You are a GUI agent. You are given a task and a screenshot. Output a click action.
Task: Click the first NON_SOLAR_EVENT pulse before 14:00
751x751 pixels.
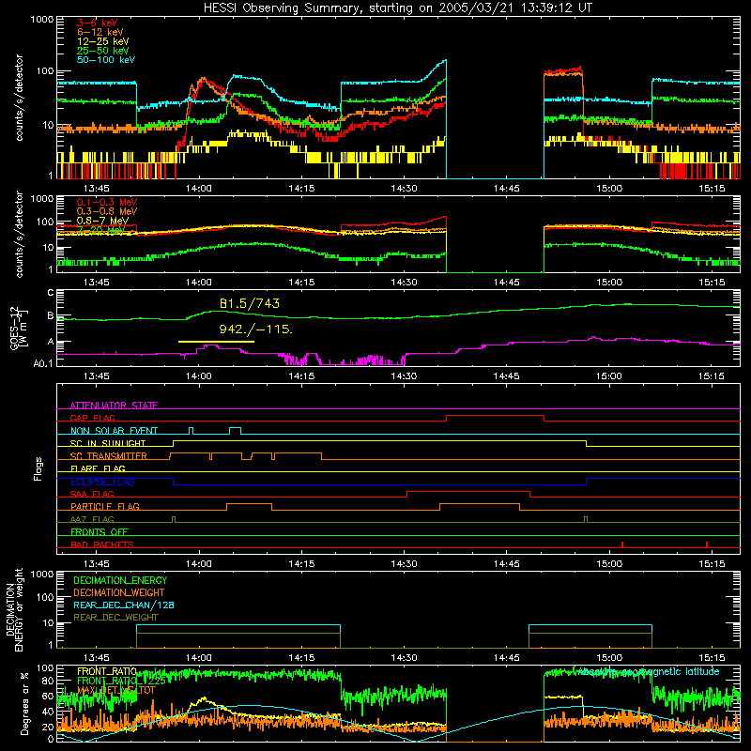coord(192,431)
